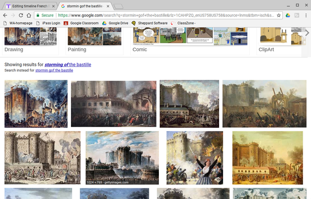Search instead for stormin gof the bastille
The image size is (311, 199).
point(54,70)
